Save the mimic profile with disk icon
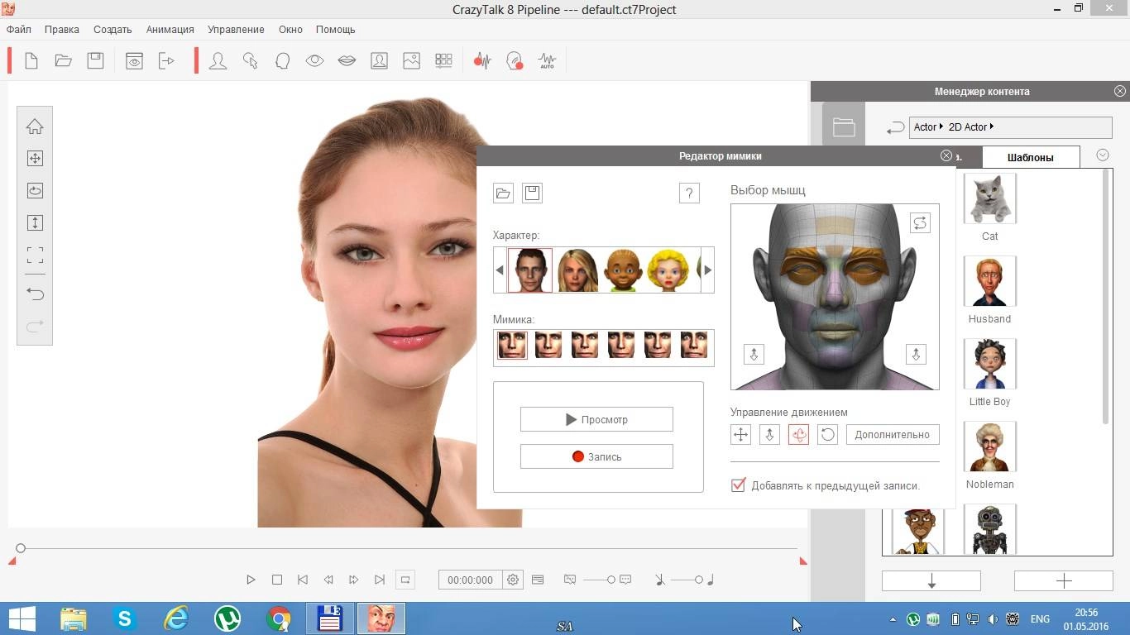Viewport: 1130px width, 635px height. (x=532, y=193)
